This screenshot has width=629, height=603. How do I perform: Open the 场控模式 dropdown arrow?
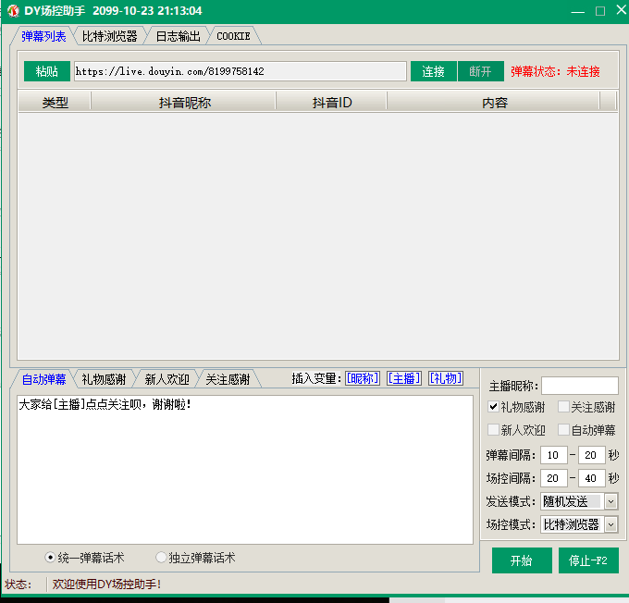(x=610, y=524)
